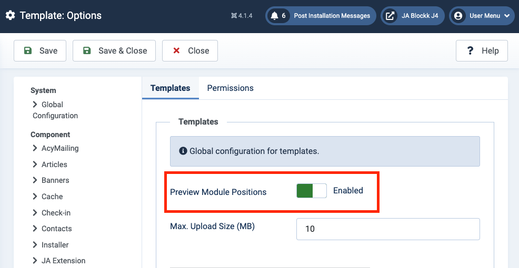Open the Articles component options

point(54,164)
